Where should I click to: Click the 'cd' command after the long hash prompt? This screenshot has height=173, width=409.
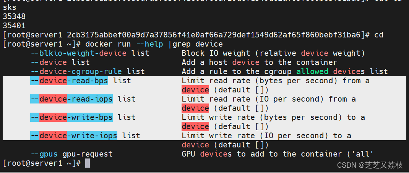coord(378,35)
